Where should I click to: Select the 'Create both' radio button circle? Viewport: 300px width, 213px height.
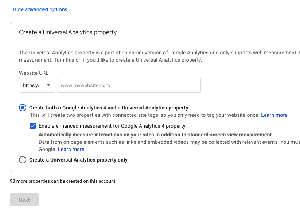(23, 108)
